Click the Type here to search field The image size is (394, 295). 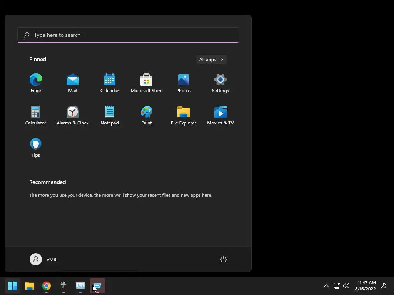[x=128, y=35]
